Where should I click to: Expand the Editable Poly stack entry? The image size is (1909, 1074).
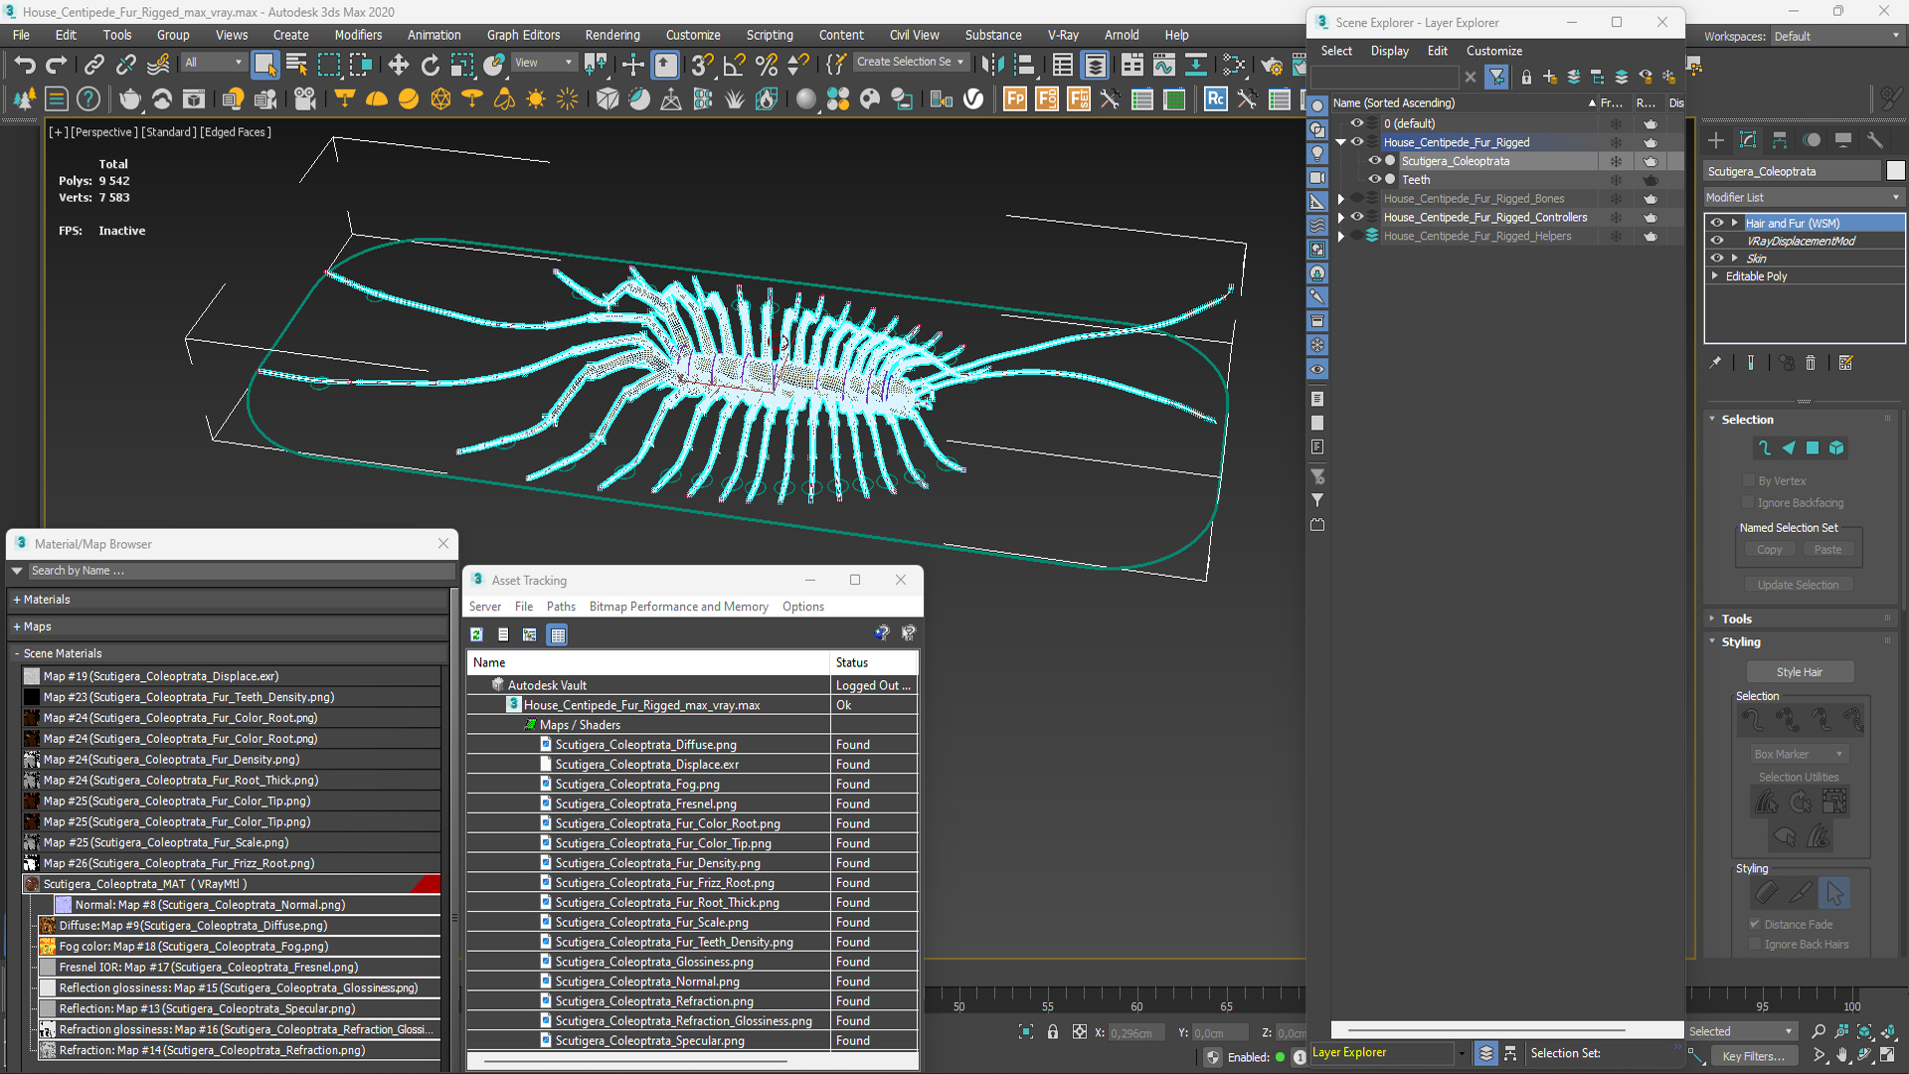tap(1715, 276)
